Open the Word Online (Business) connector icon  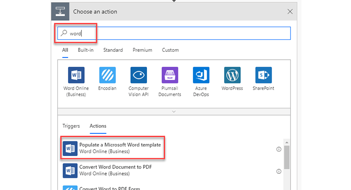(76, 75)
